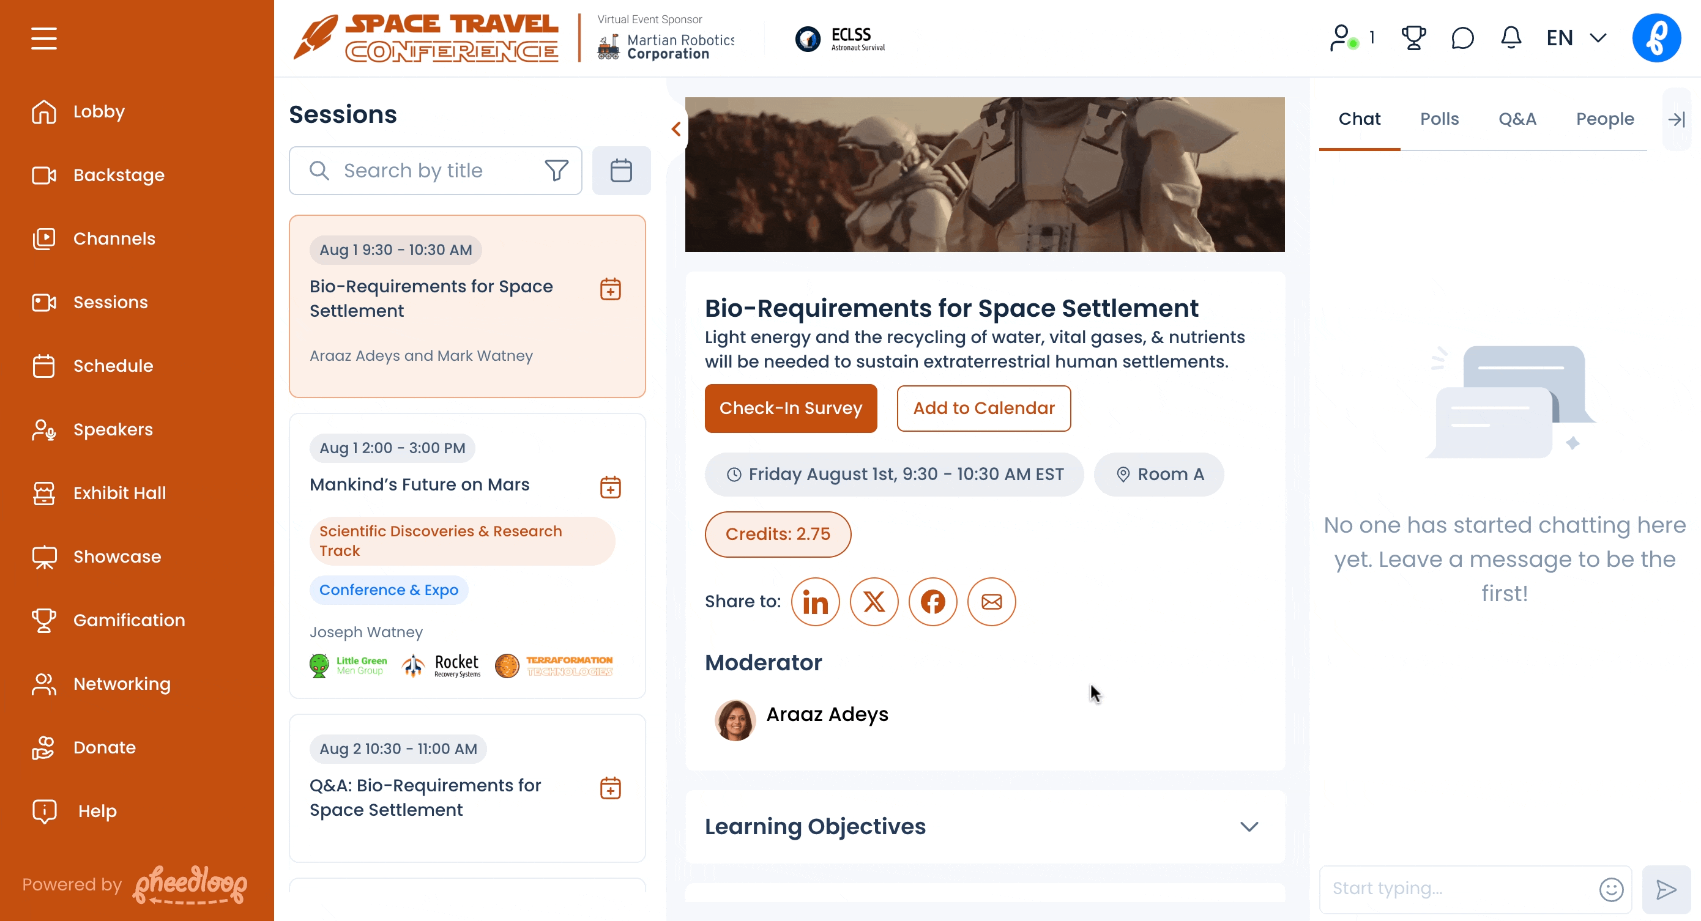Screen dimensions: 1701x921
Task: Click the Check-In Survey button
Action: (791, 408)
